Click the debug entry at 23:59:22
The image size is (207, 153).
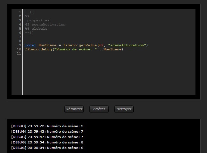click(47, 126)
